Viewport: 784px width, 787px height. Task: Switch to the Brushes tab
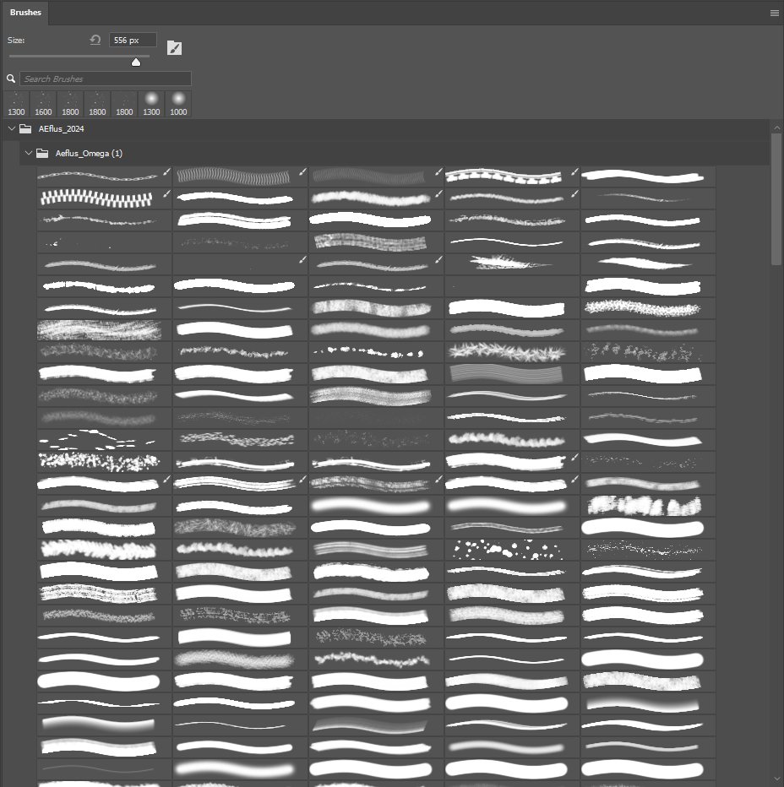click(x=25, y=13)
